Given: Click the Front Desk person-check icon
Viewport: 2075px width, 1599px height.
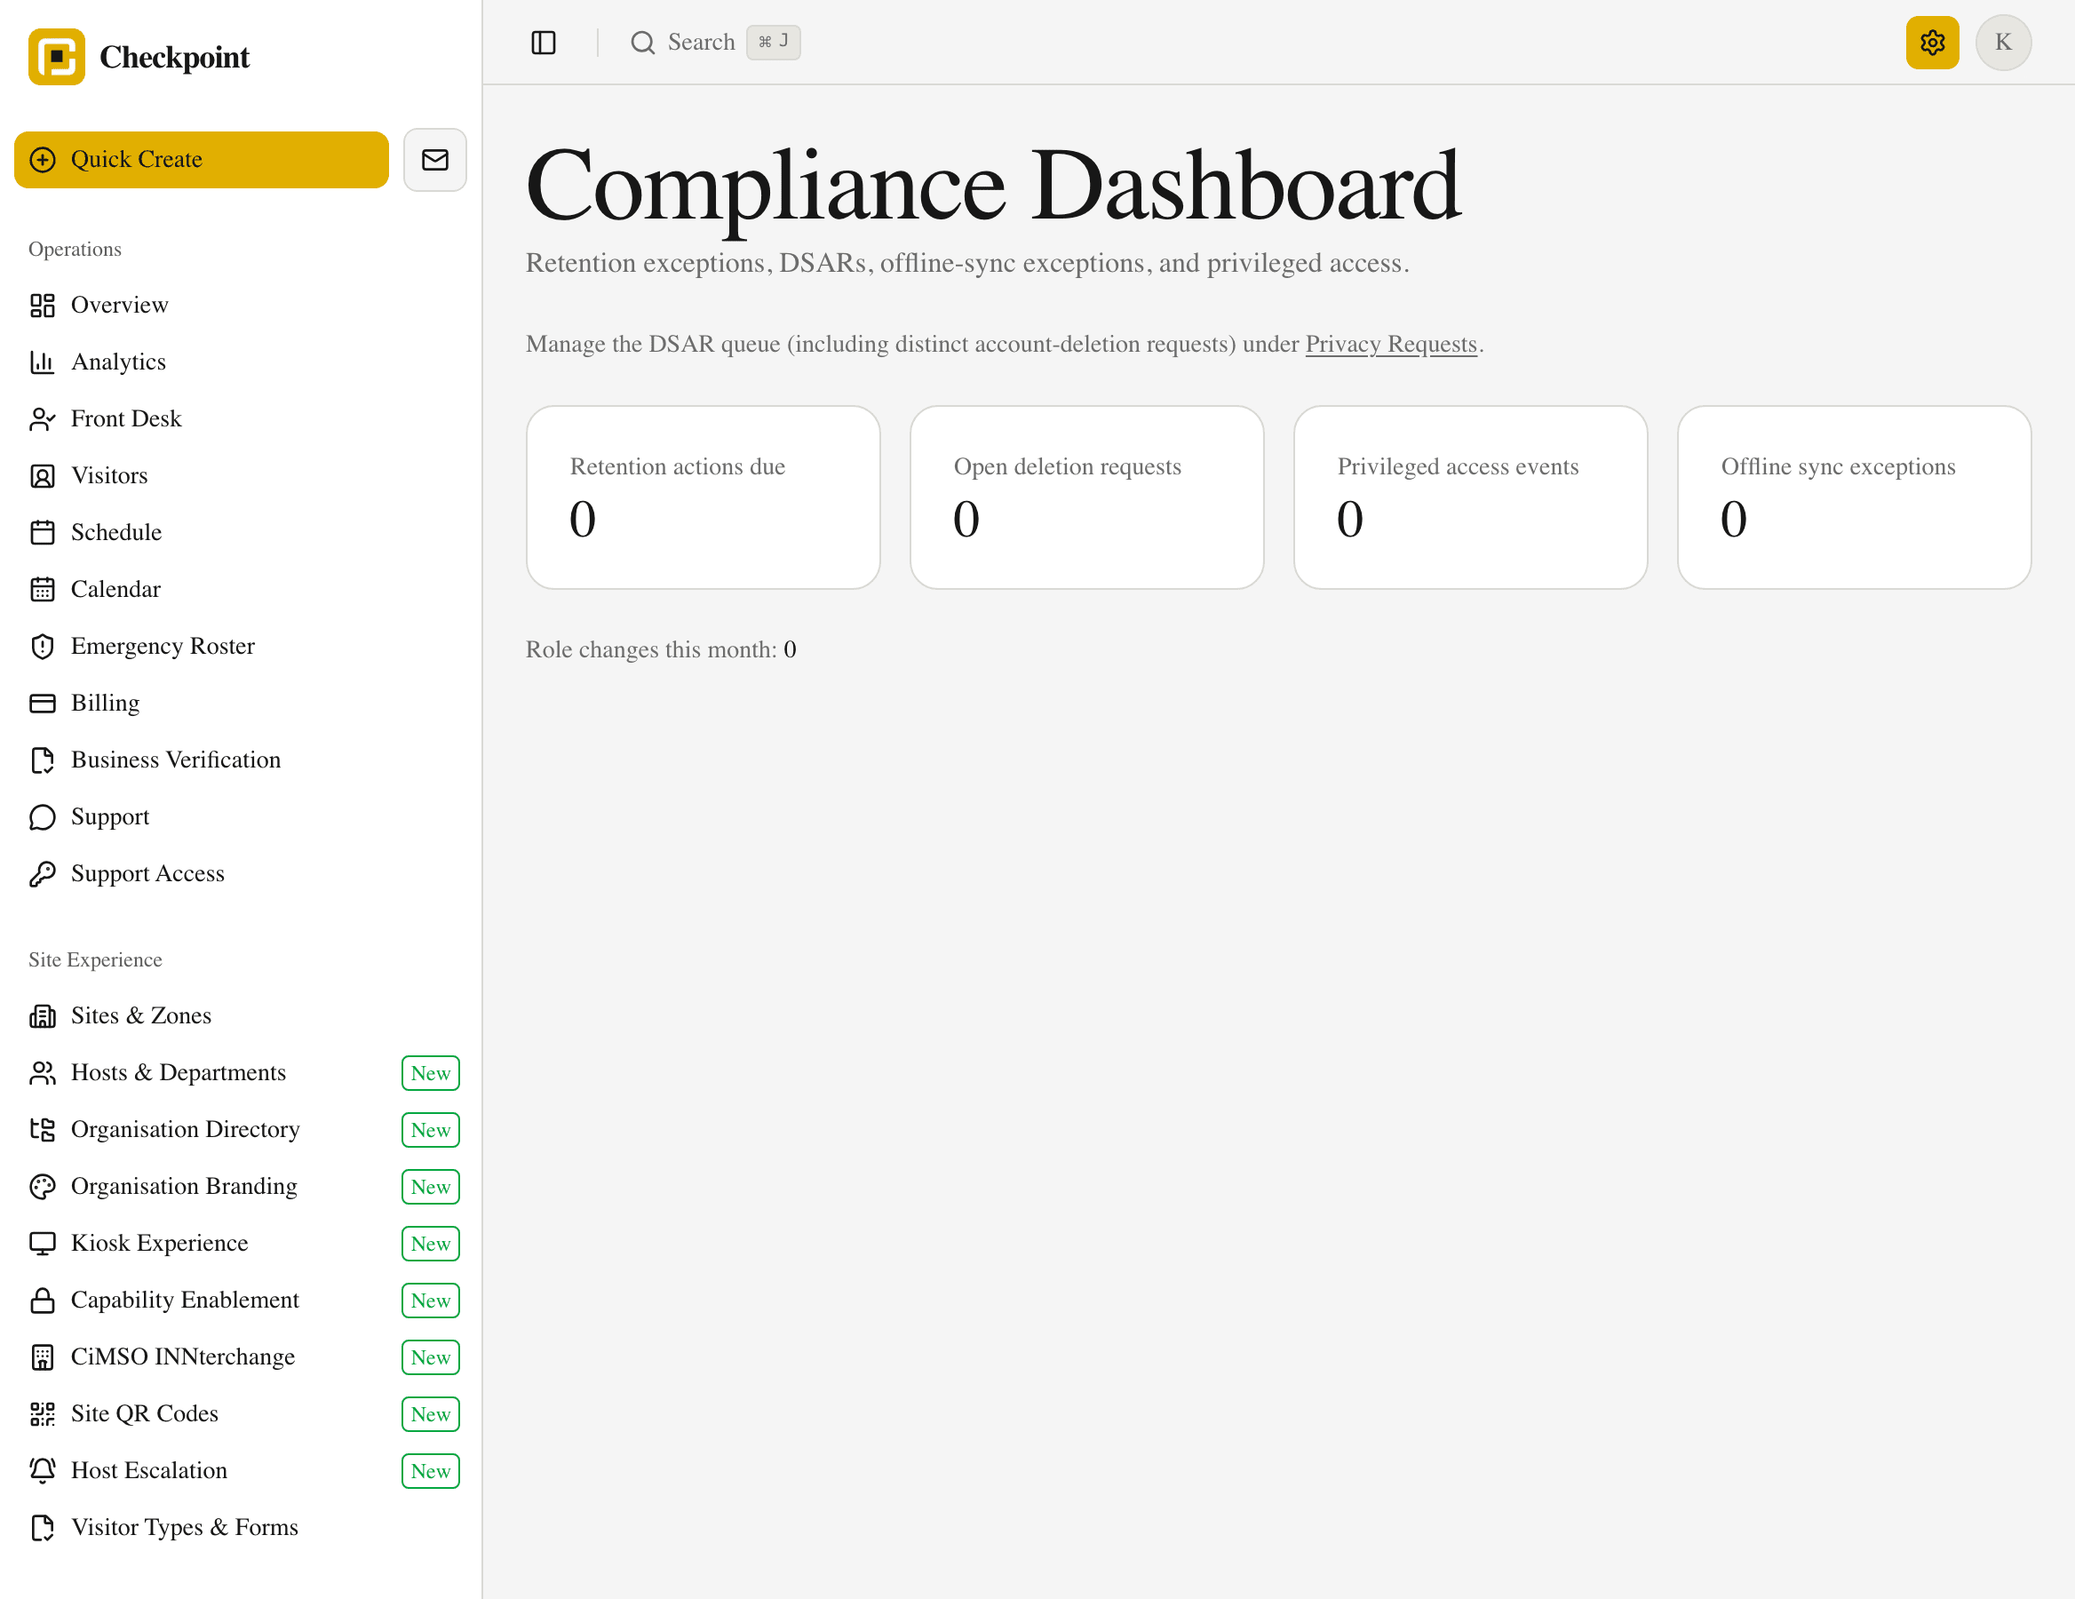Looking at the screenshot, I should 43,419.
